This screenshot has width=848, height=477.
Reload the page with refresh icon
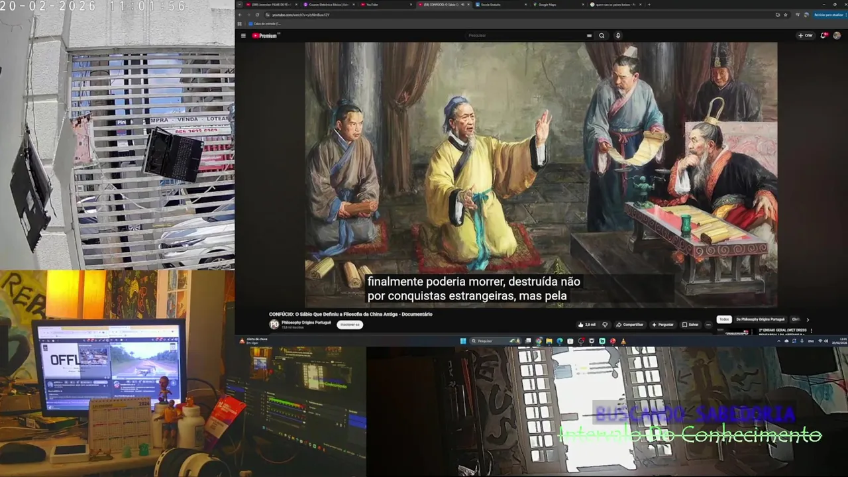pos(257,15)
